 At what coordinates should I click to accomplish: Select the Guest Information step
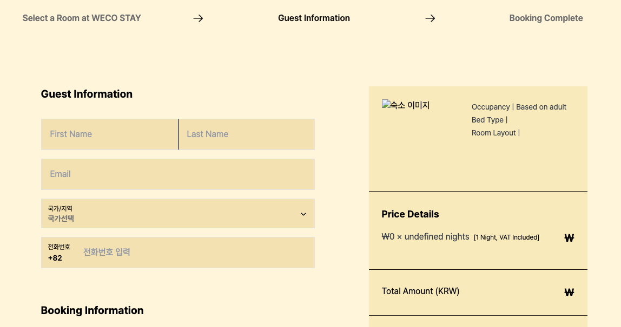[314, 18]
